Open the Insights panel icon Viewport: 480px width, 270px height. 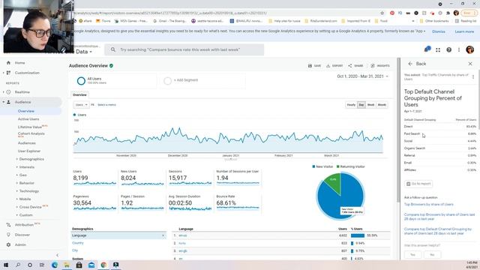373,65
